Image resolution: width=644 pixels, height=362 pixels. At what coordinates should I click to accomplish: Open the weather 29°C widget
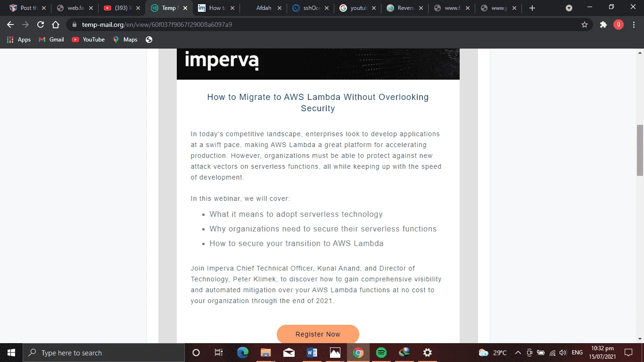pos(493,353)
